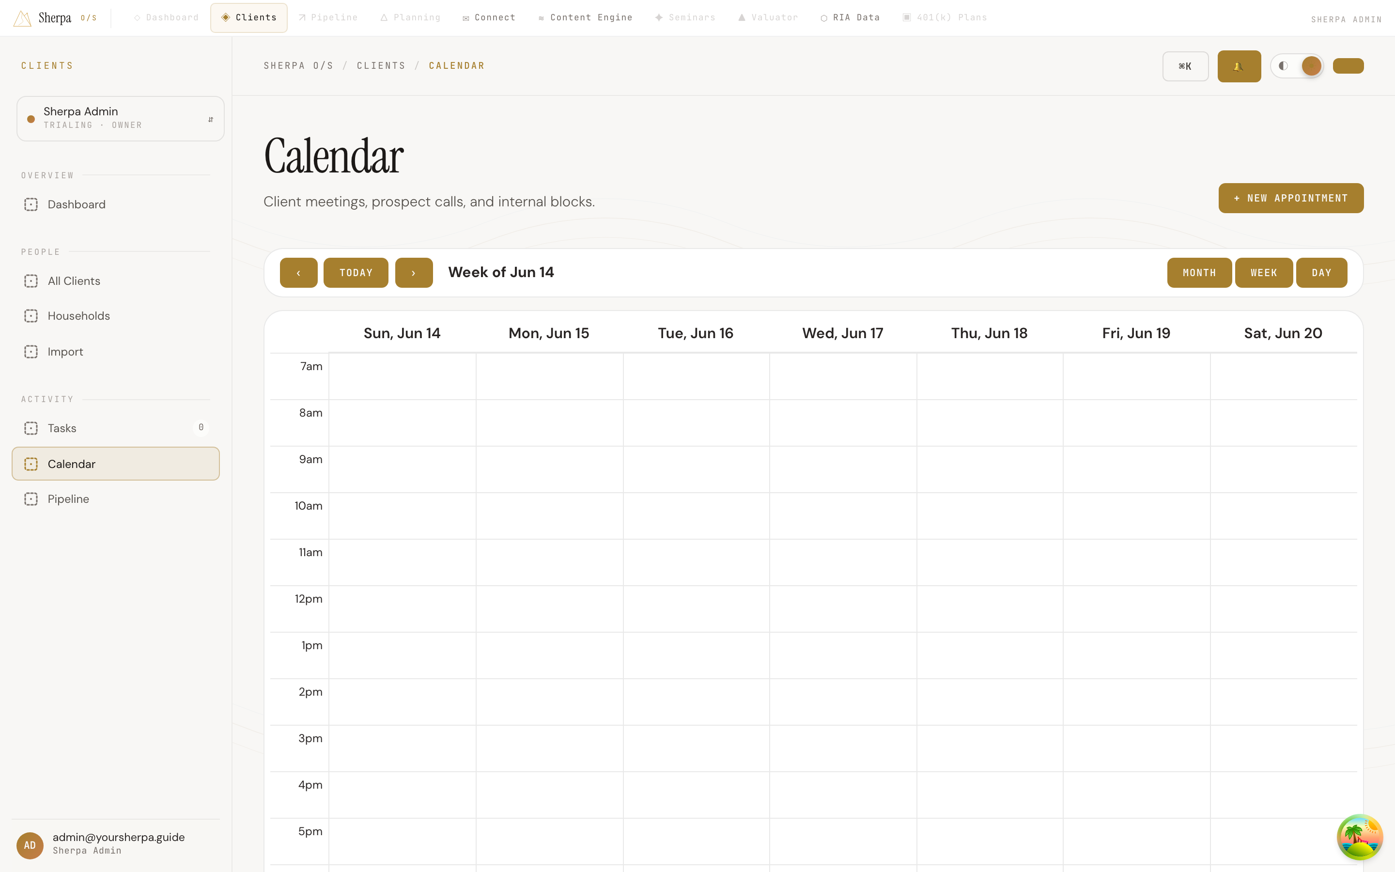Click the Planning triangle icon in top nav

click(384, 18)
